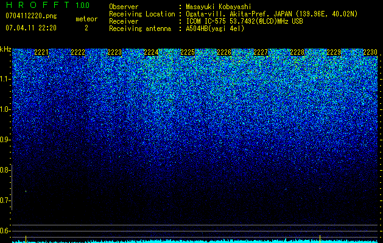Click the Observer label
Image resolution: width=383 pixels, height=243 pixels.
tap(124, 7)
